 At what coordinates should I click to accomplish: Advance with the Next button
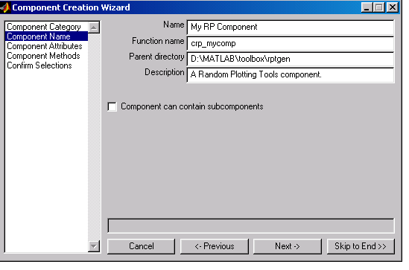288,246
